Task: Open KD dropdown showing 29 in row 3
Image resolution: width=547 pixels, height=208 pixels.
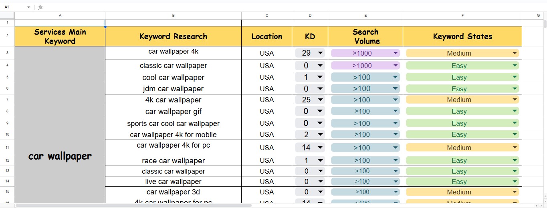Action: (x=320, y=53)
